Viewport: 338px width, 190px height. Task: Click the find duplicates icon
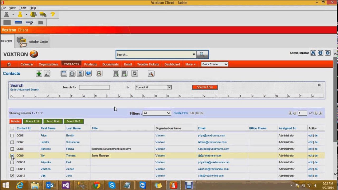pos(135,74)
